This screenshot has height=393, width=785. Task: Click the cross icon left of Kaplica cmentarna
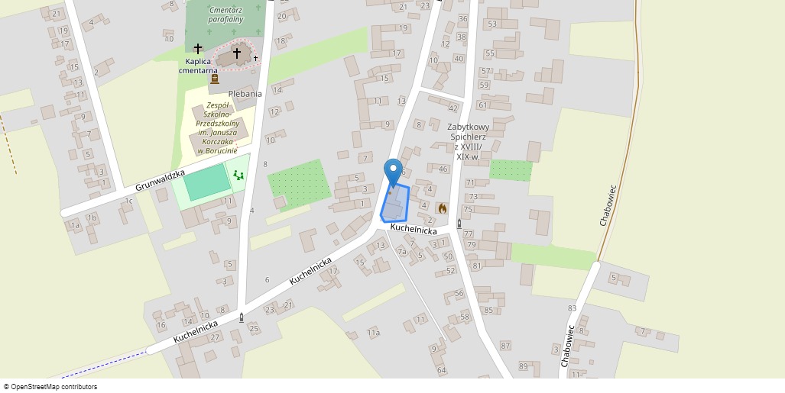(x=198, y=49)
